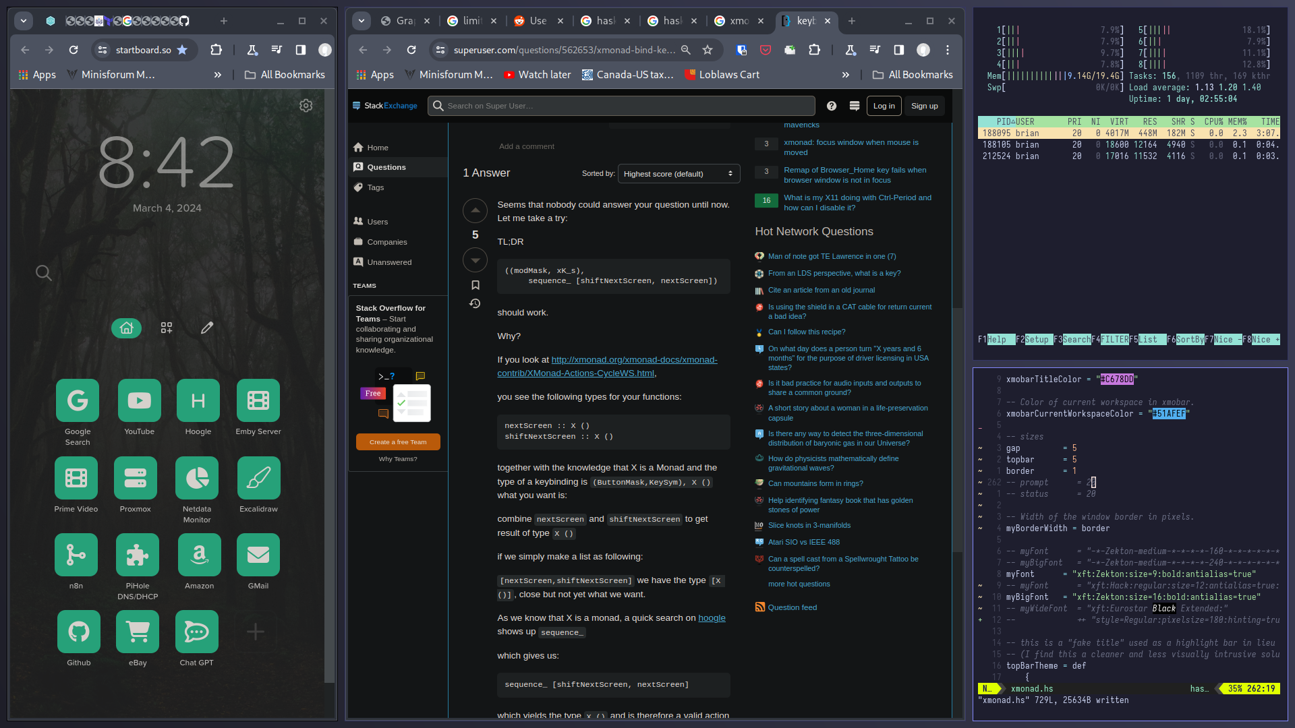
Task: Click more hot questions link
Action: (799, 584)
